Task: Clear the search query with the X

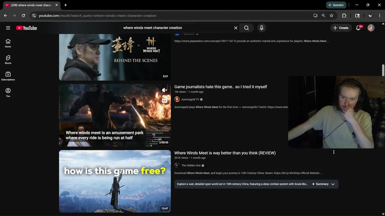Action: [x=236, y=28]
